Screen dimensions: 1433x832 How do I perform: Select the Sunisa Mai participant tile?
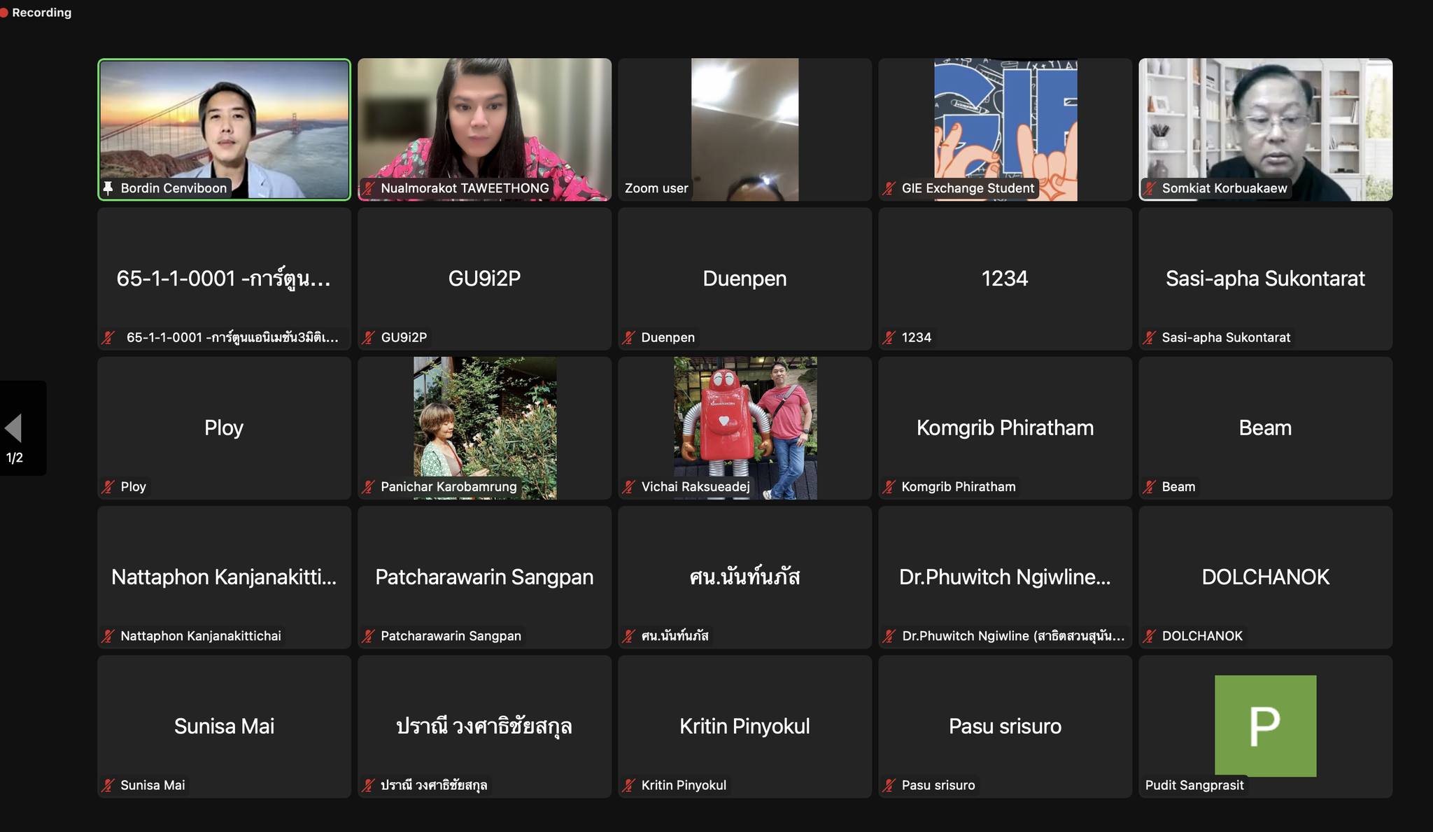tap(224, 726)
